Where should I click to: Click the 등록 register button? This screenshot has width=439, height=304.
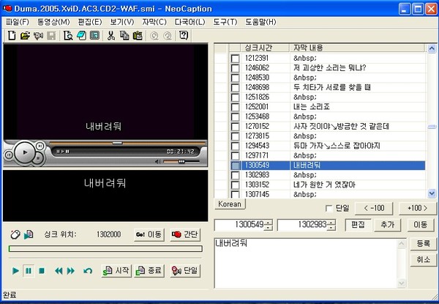pos(423,243)
